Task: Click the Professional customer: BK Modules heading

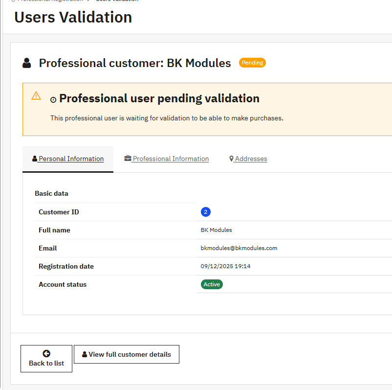Action: [x=135, y=63]
